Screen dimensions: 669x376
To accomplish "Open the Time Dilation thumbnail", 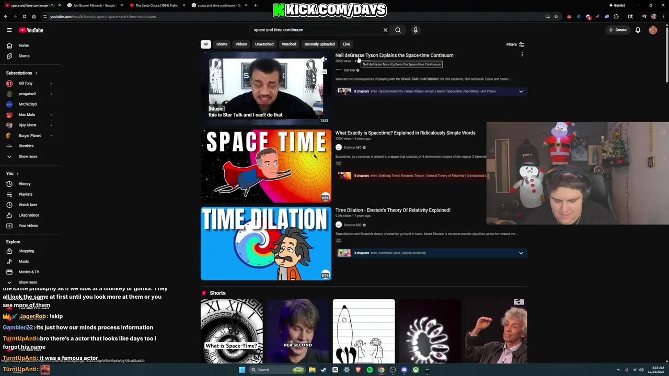I will [266, 244].
